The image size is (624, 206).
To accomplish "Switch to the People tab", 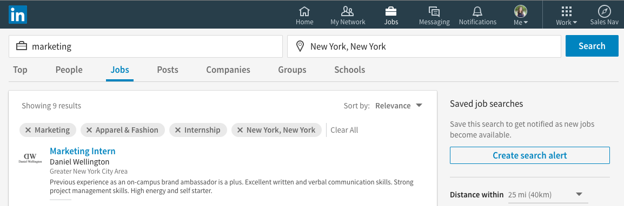I will point(69,70).
